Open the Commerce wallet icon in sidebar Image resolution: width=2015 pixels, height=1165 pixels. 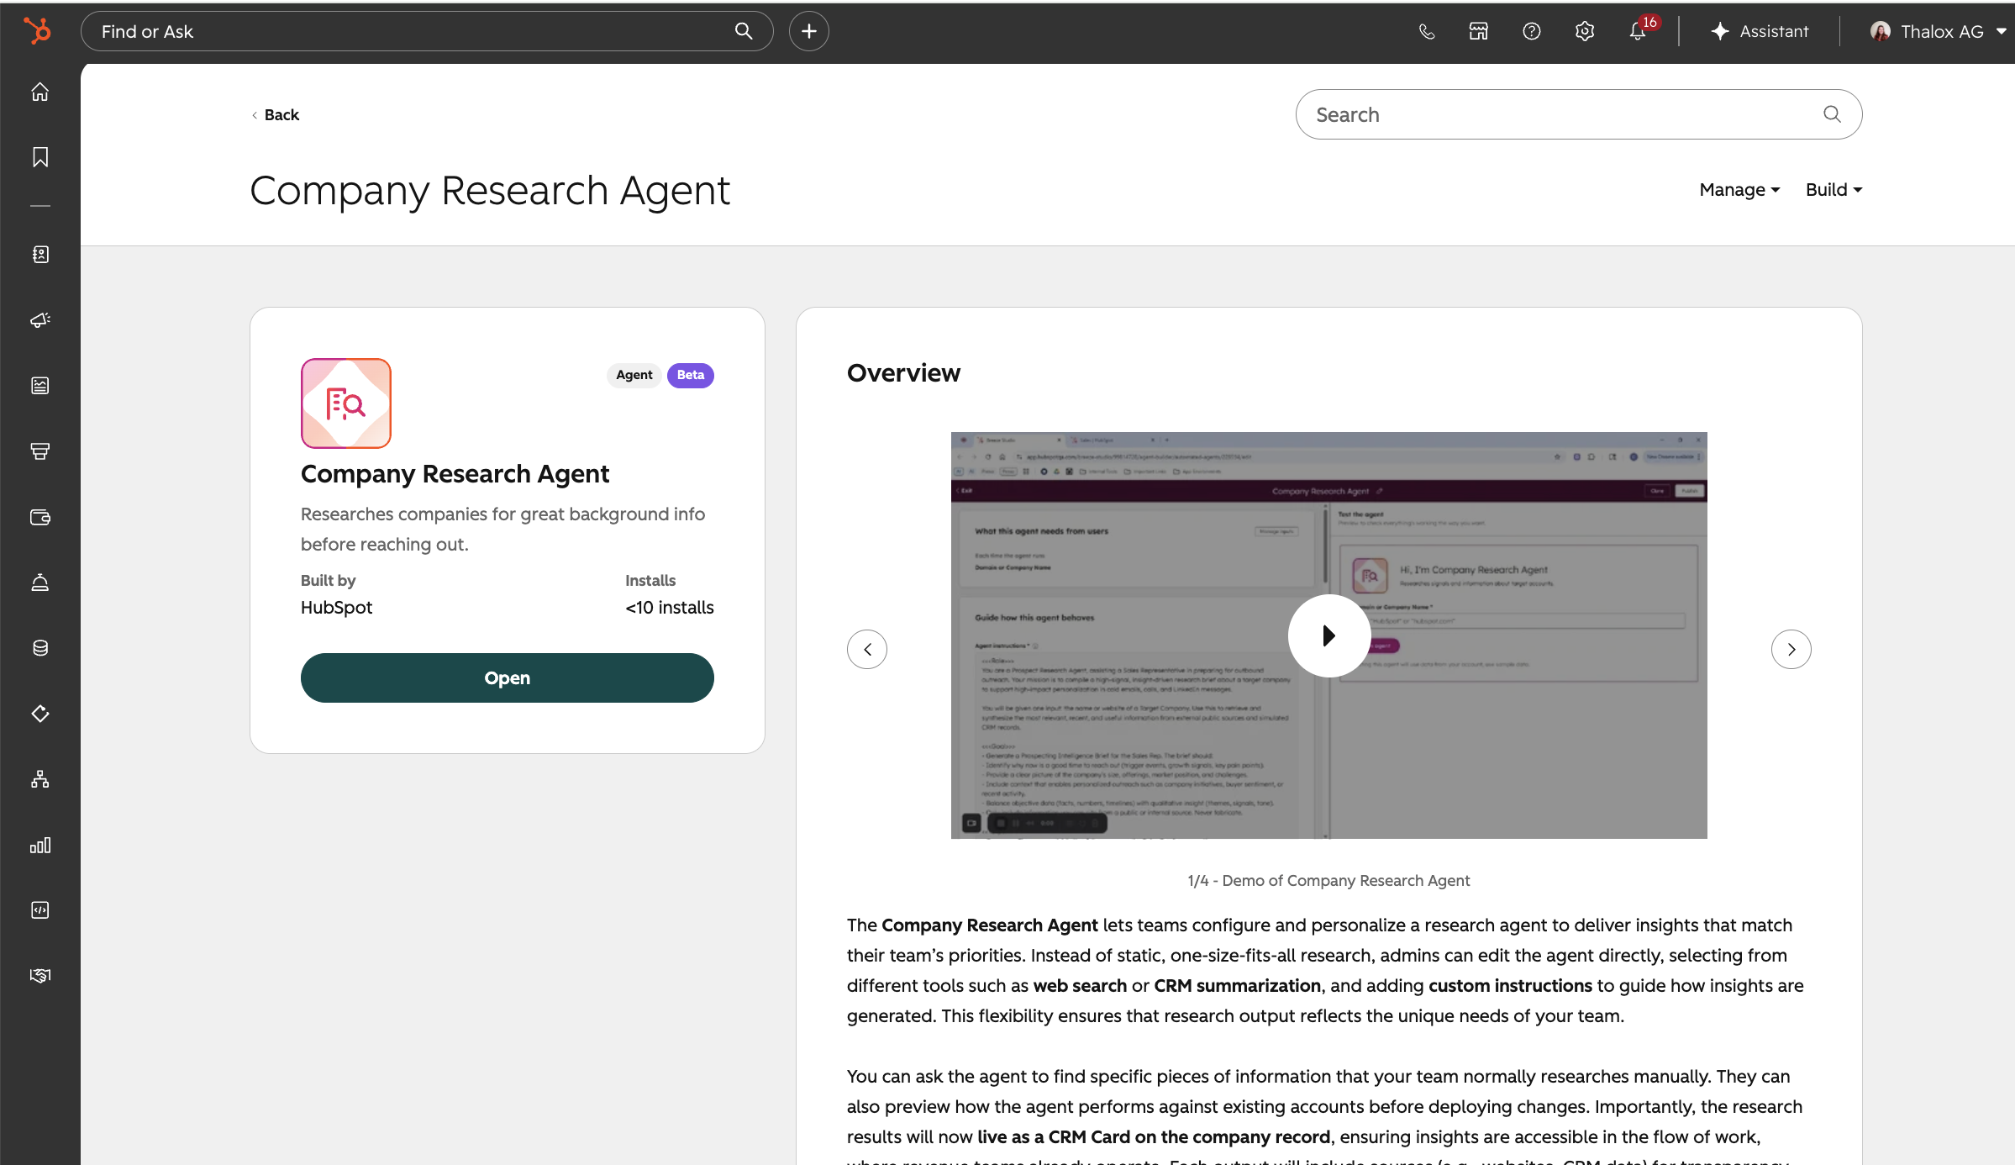tap(40, 517)
